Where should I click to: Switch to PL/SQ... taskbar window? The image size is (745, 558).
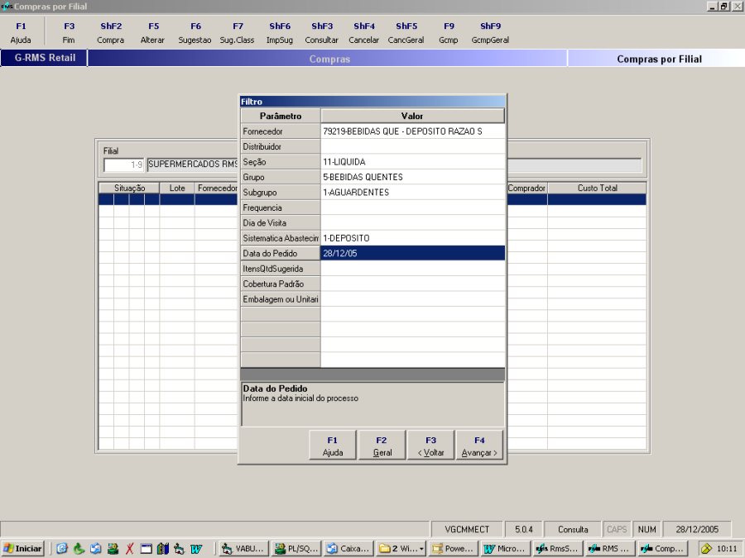[x=296, y=549]
